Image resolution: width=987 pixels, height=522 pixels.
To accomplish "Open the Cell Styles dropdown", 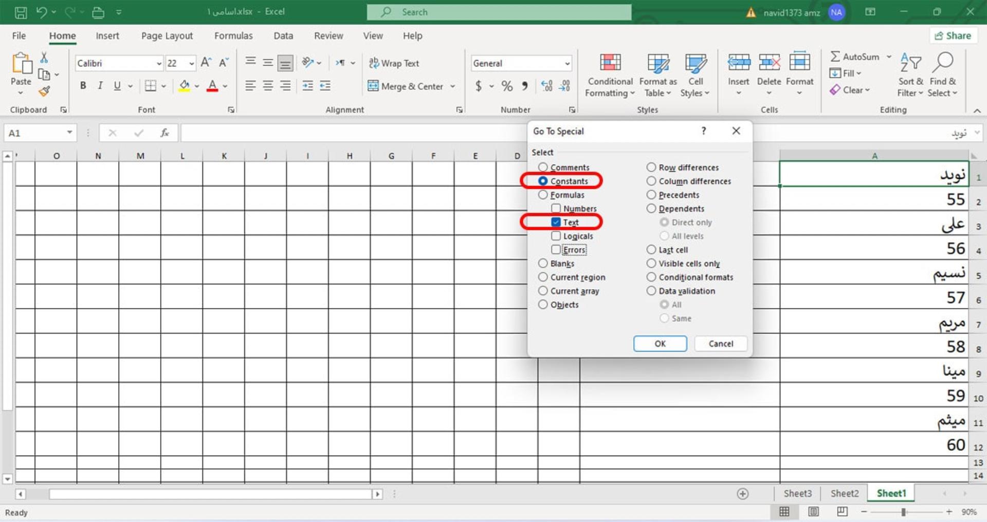I will 695,76.
